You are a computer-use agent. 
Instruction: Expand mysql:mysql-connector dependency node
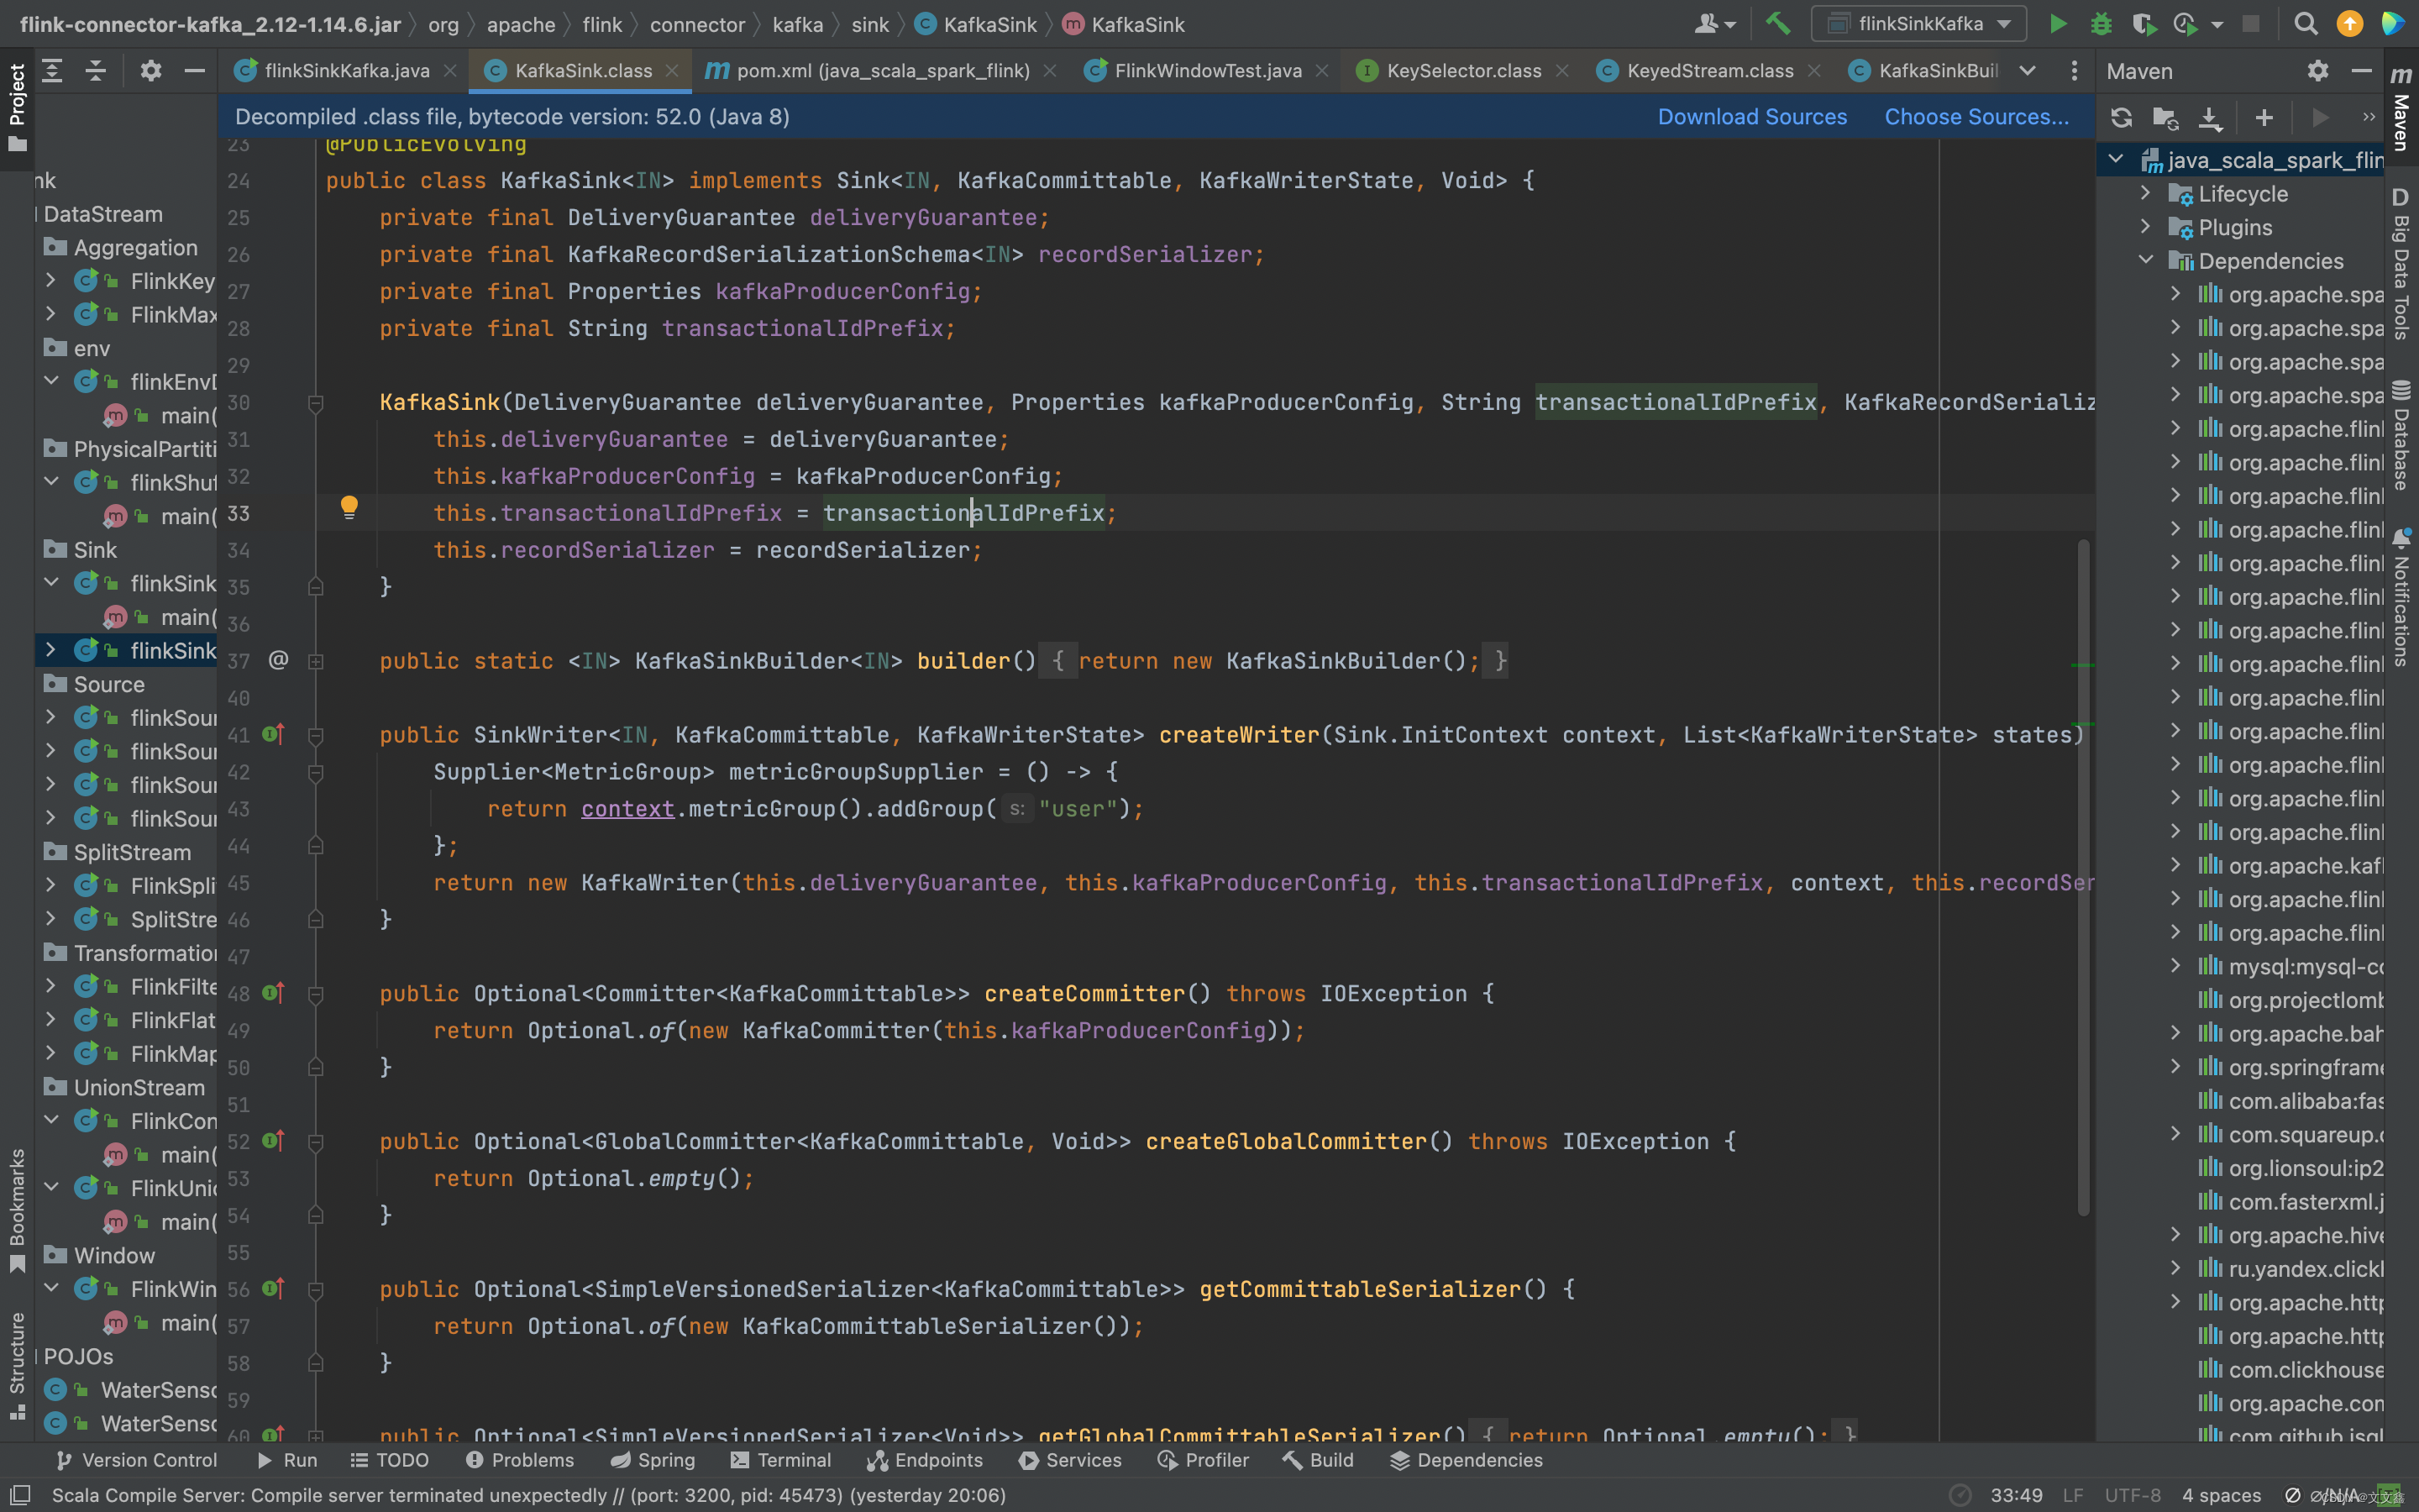click(2175, 966)
